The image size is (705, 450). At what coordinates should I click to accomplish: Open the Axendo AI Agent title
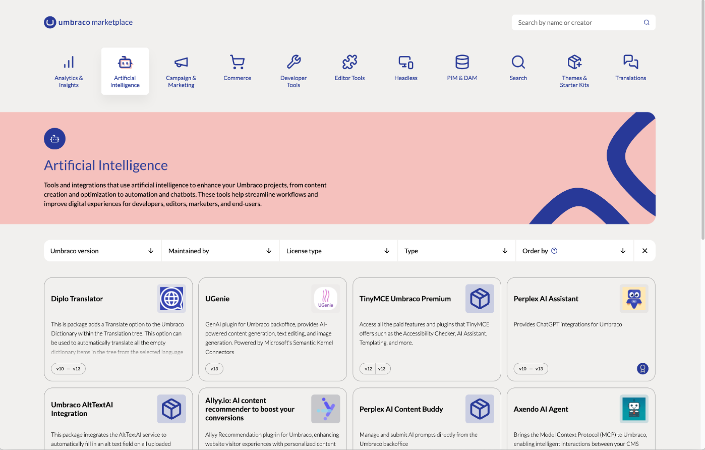point(541,409)
